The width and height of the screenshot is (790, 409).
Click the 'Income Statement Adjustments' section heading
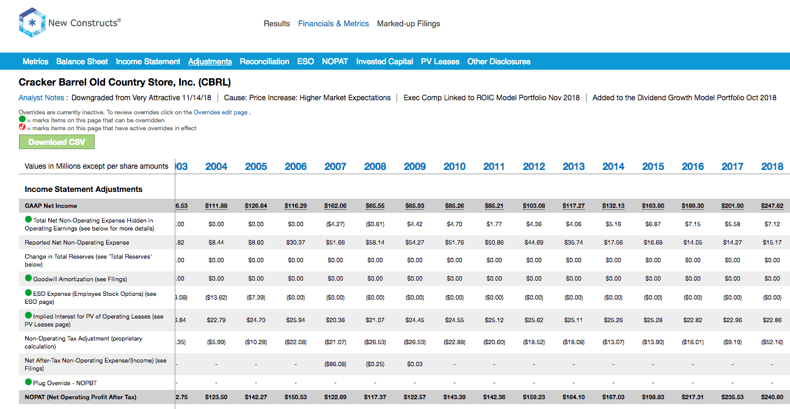pyautogui.click(x=84, y=190)
